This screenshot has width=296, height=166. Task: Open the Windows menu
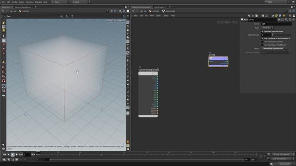(x=30, y=2)
